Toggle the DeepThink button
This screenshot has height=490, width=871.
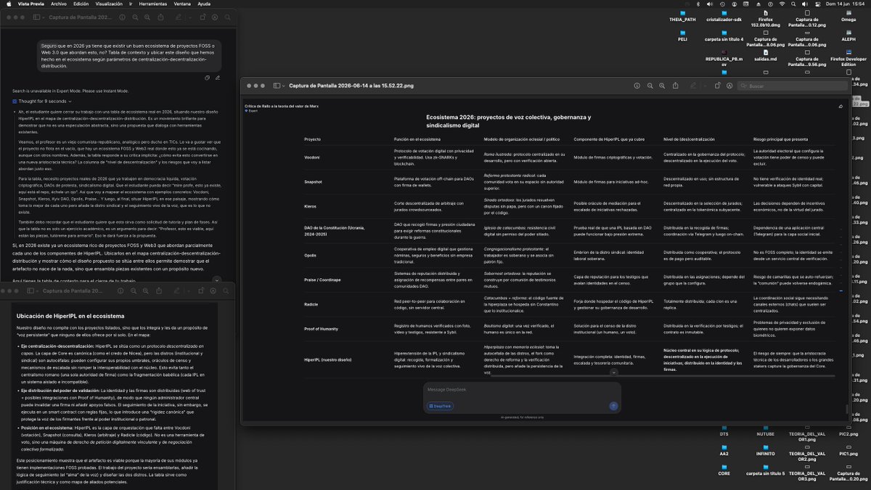click(441, 406)
